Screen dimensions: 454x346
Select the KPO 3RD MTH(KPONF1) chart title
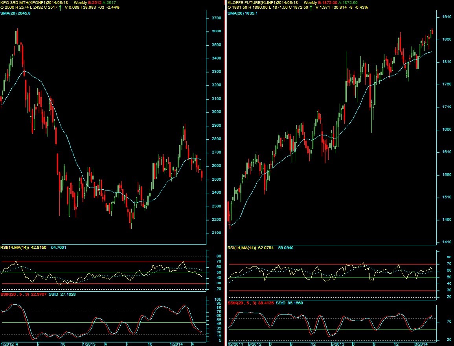(24, 3)
